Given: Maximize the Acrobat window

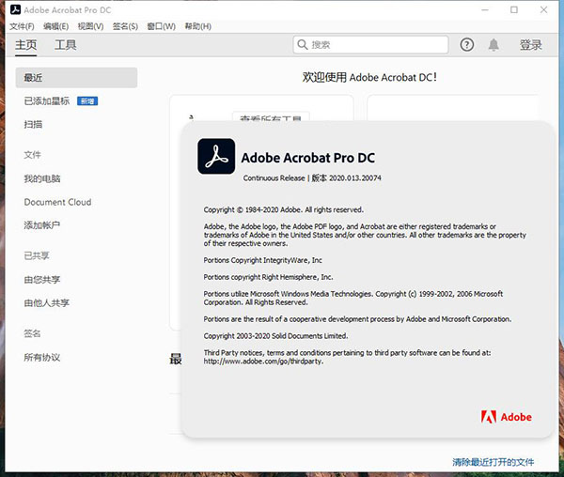Looking at the screenshot, I should pyautogui.click(x=514, y=10).
